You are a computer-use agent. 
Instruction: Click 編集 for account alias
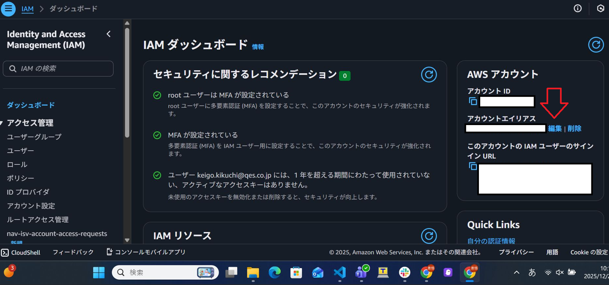pos(555,128)
